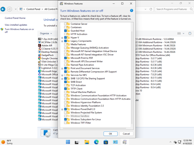Uncheck the TFTP Client feature
The image size is (194, 145).
point(65,88)
